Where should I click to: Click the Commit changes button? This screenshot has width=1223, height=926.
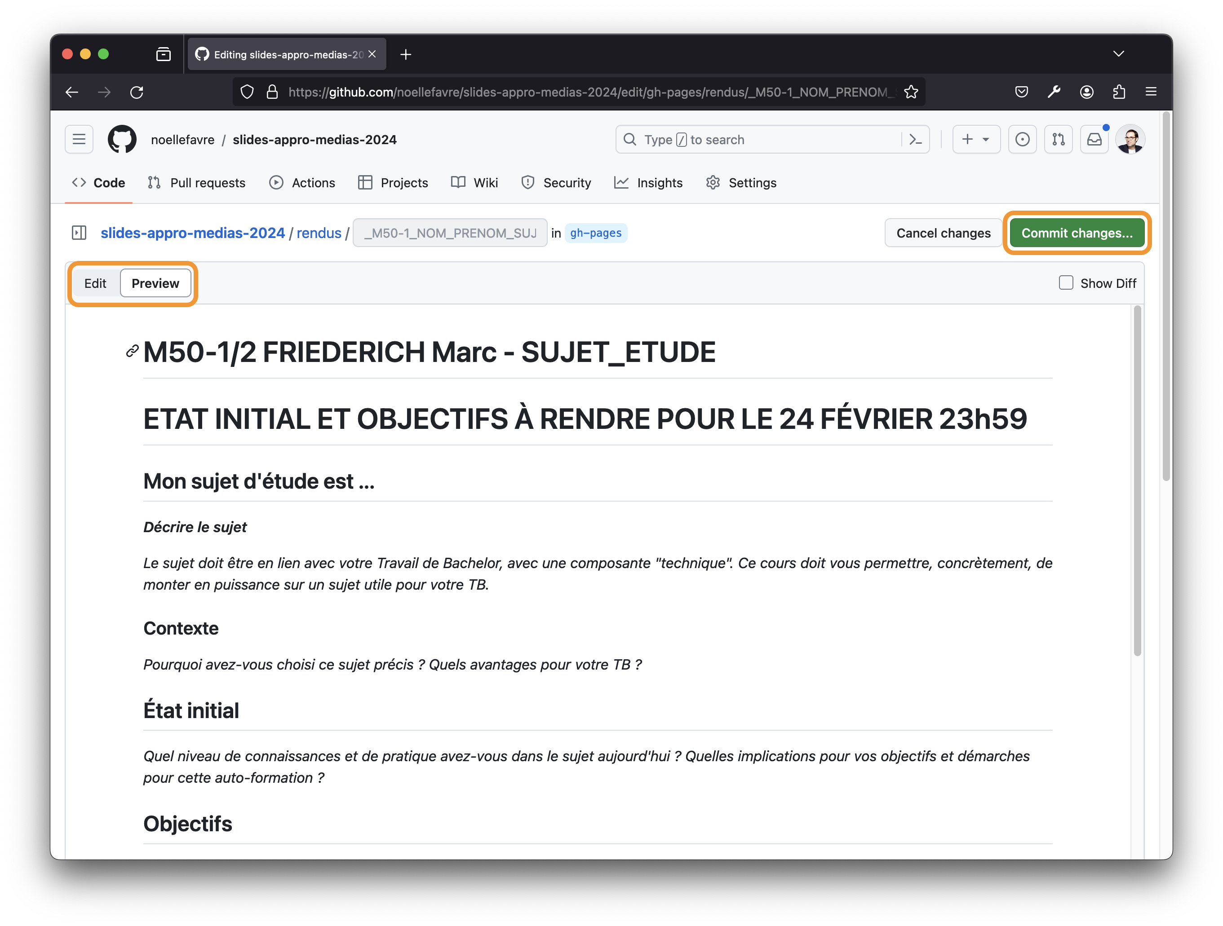(x=1077, y=233)
